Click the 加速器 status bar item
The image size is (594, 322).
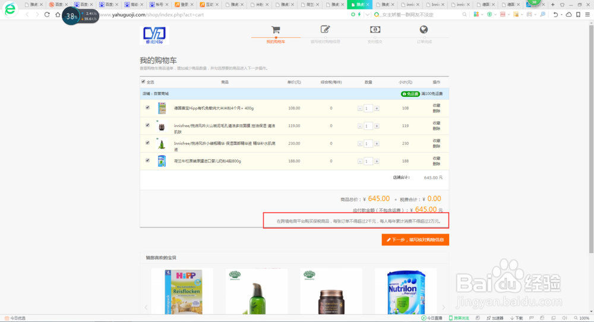click(x=495, y=318)
